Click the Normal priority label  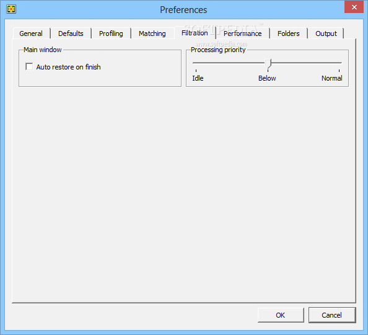[331, 78]
